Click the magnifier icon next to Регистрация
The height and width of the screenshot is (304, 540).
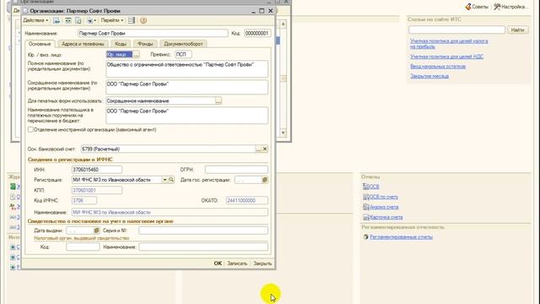[x=171, y=180]
